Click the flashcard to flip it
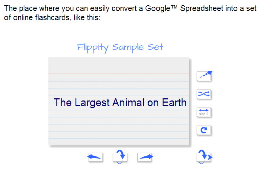This screenshot has width=261, height=173. pyautogui.click(x=119, y=101)
